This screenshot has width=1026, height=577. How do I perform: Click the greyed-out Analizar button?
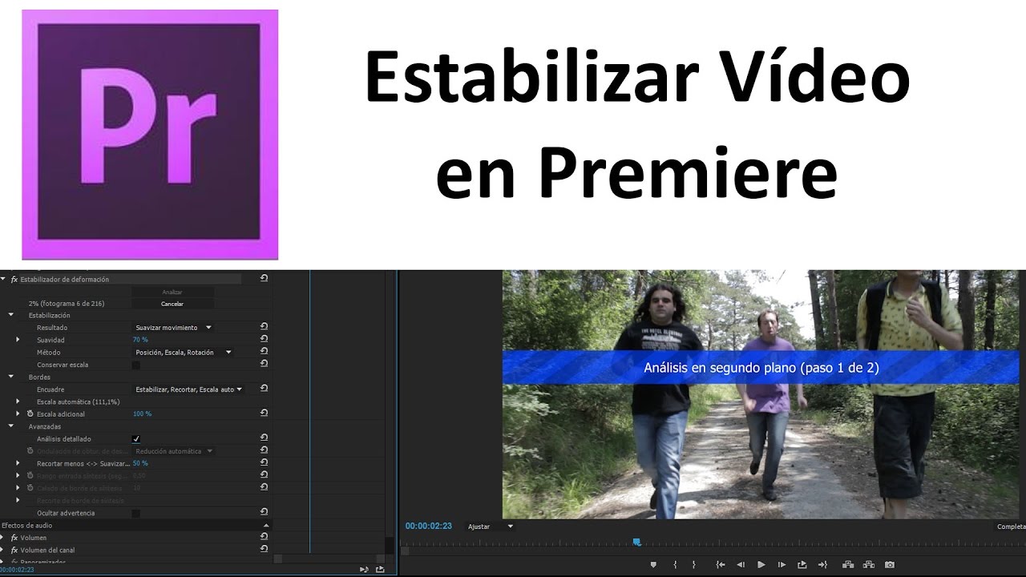coord(172,292)
